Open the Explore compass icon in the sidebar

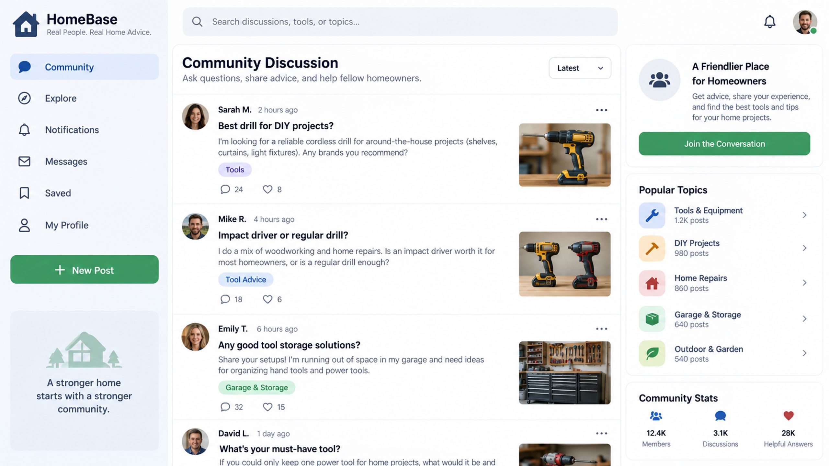click(x=24, y=98)
